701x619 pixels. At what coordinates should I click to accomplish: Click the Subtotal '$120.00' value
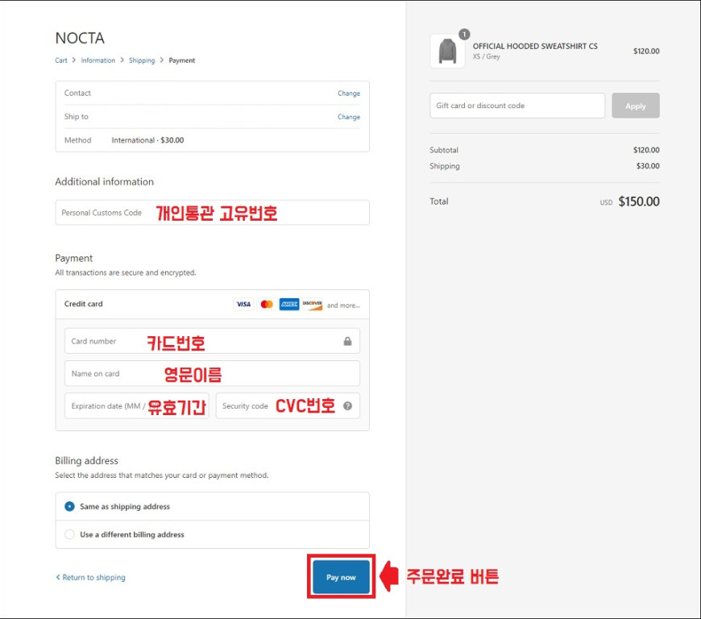click(x=646, y=150)
